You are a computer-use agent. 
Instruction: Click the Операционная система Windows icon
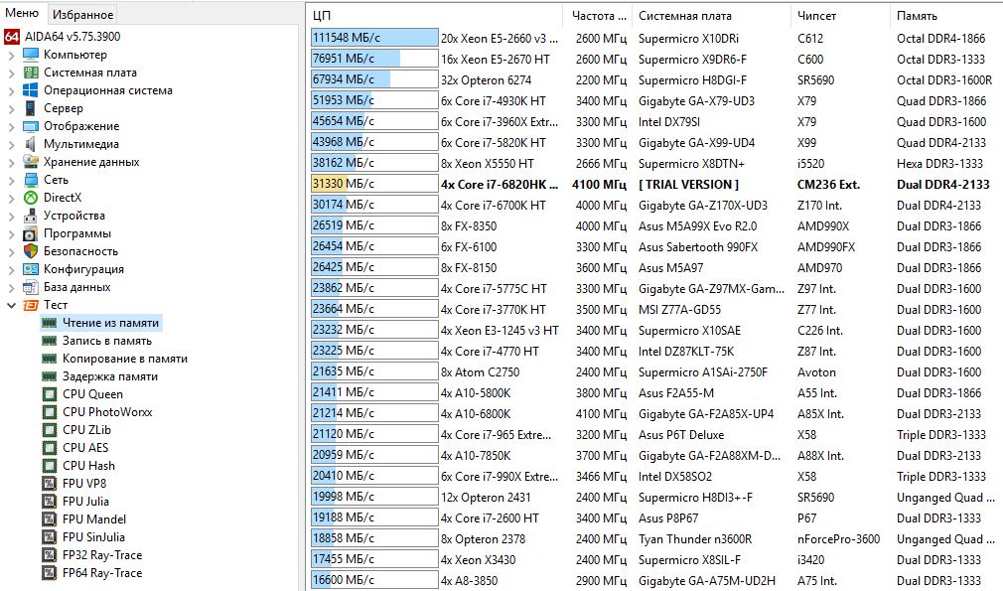click(x=31, y=90)
